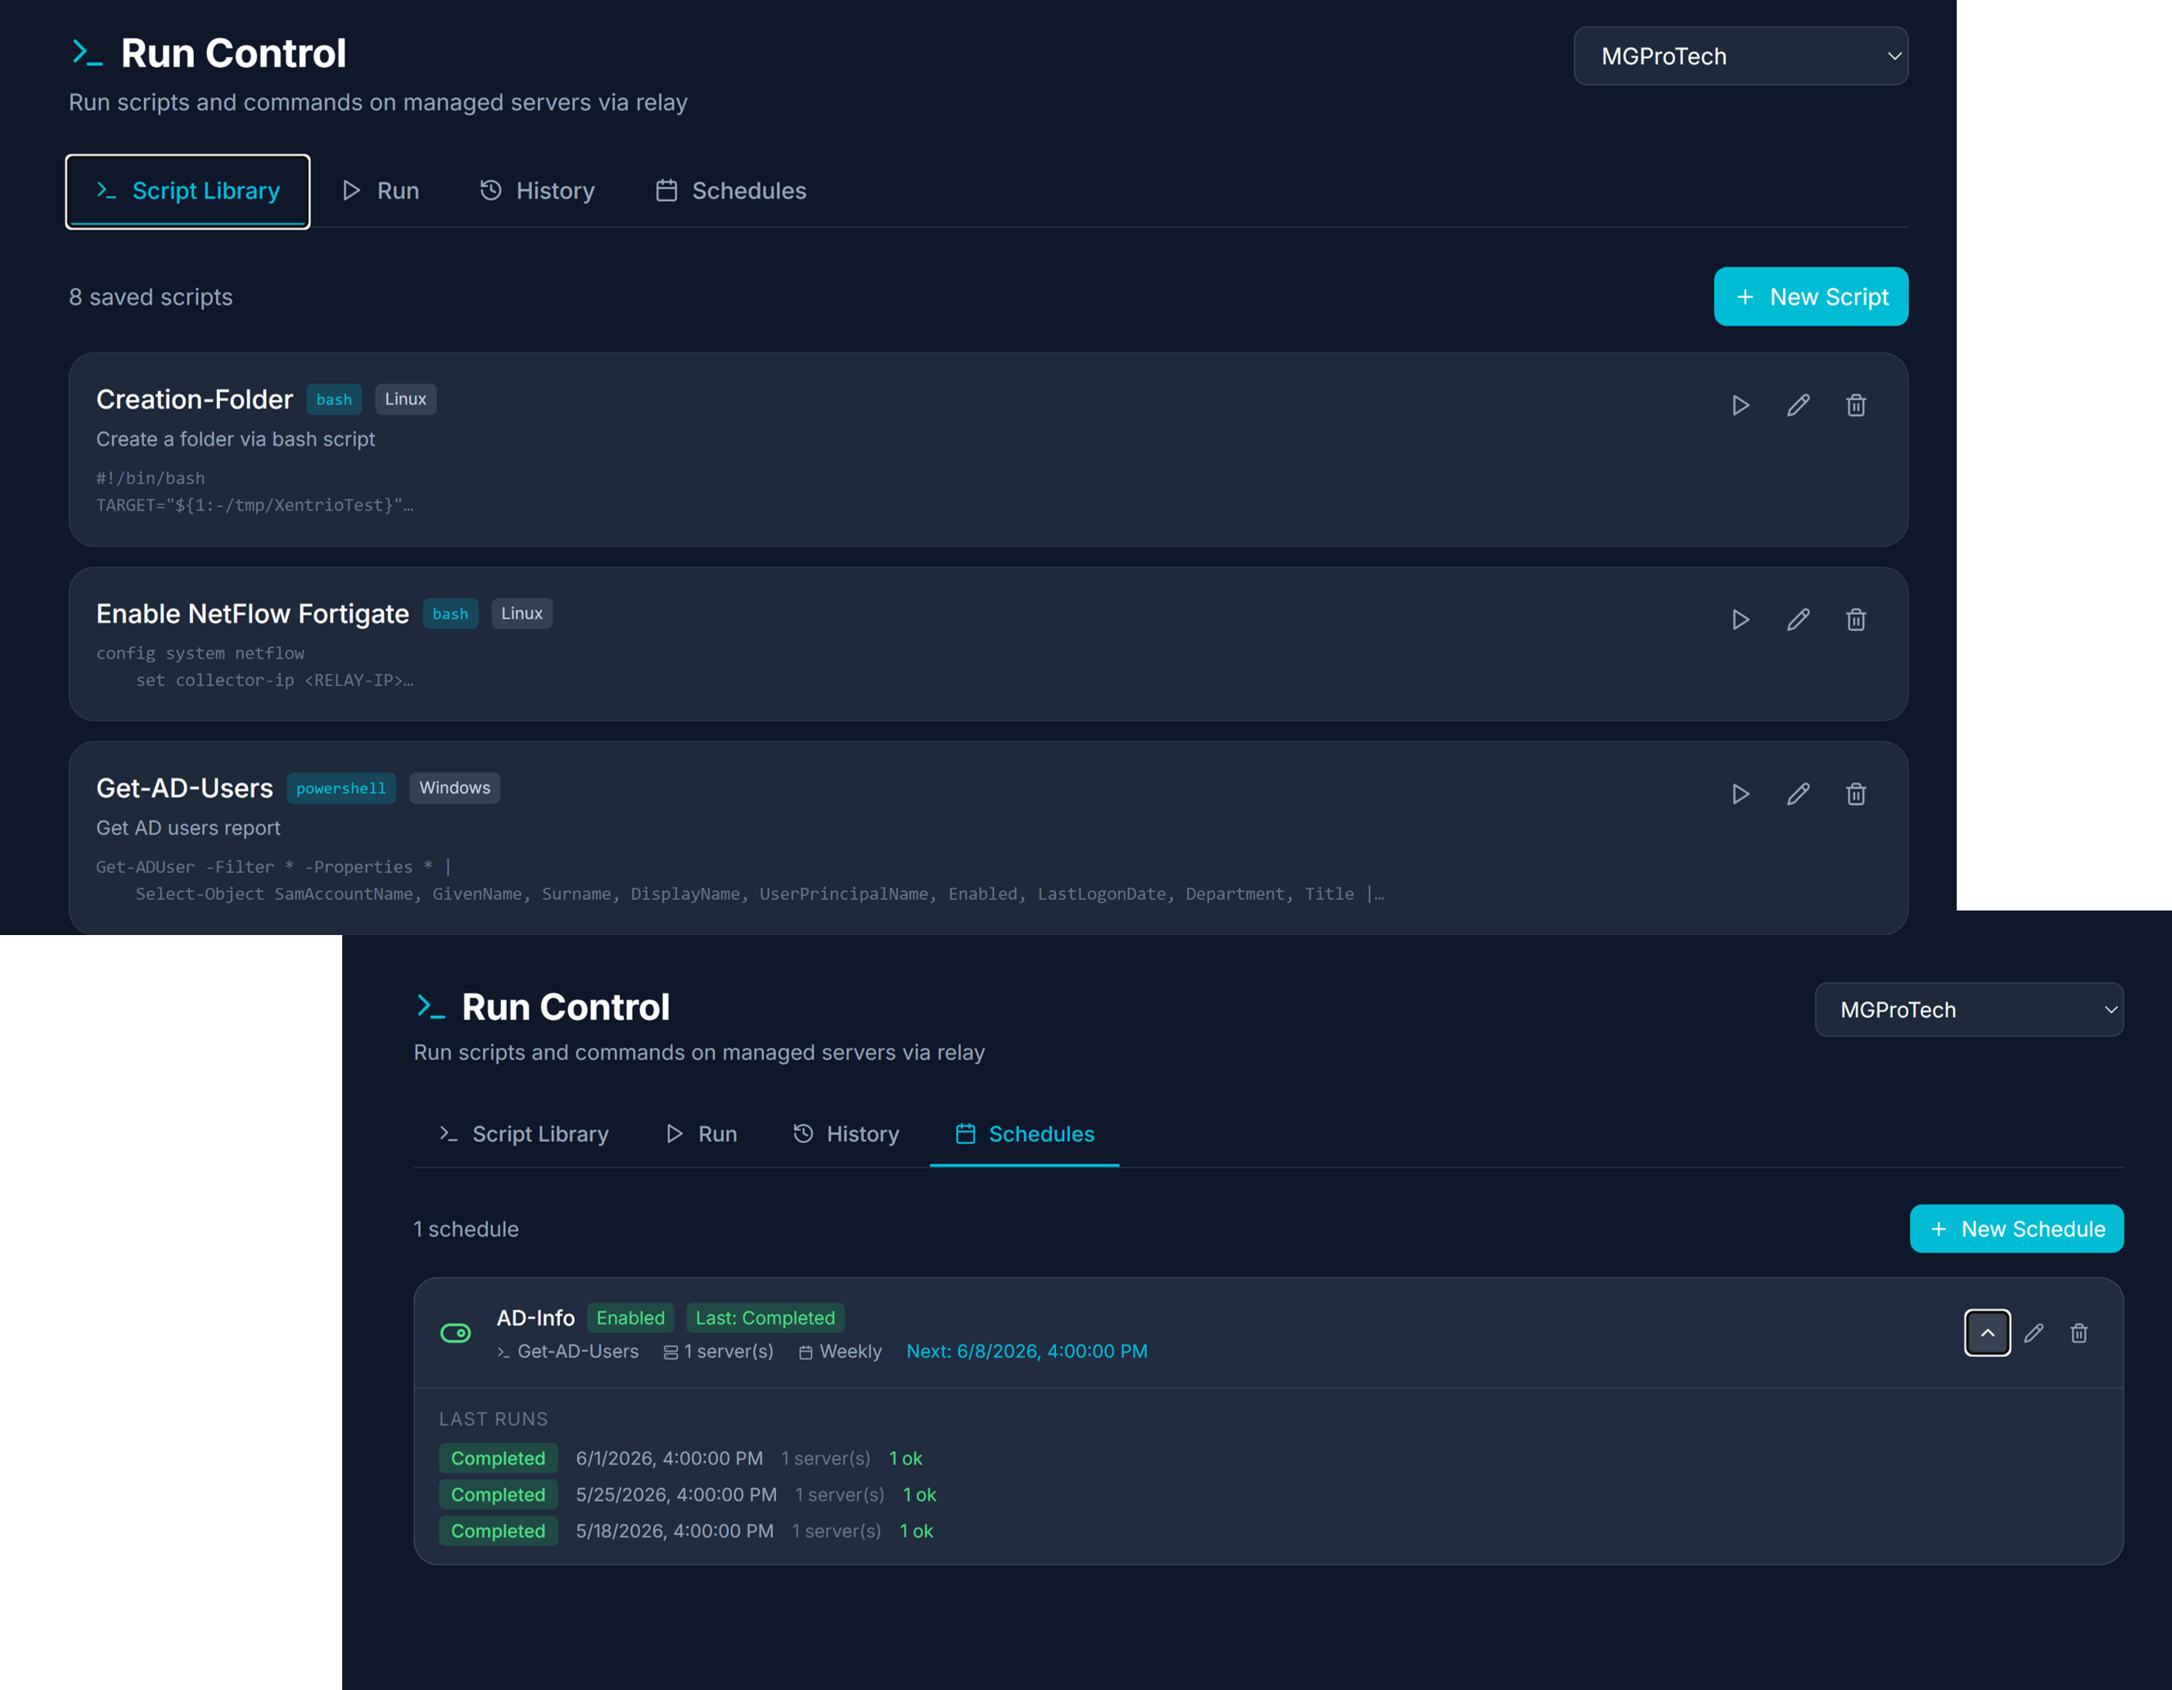This screenshot has width=2172, height=1690.
Task: Click the Completed run dated 5/18/2026
Action: pos(499,1531)
